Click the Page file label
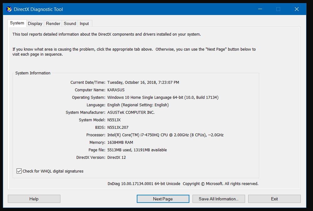This screenshot has width=313, height=211. [x=97, y=150]
